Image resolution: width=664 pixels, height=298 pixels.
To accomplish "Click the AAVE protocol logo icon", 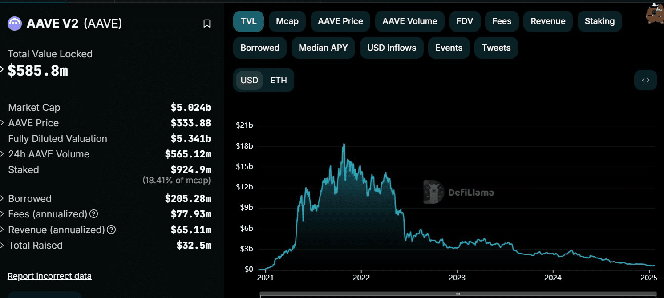I will click(x=15, y=23).
